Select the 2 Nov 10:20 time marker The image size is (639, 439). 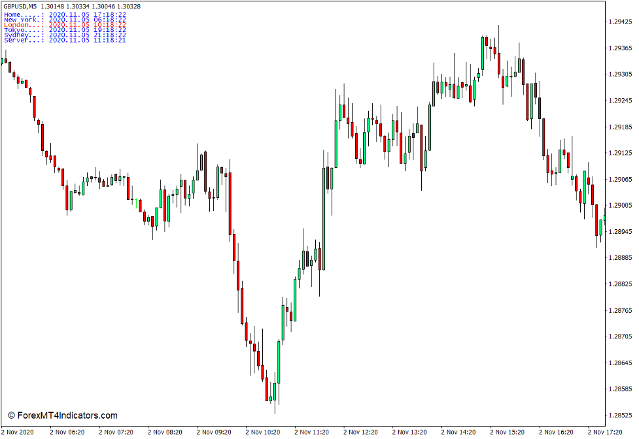click(x=262, y=432)
